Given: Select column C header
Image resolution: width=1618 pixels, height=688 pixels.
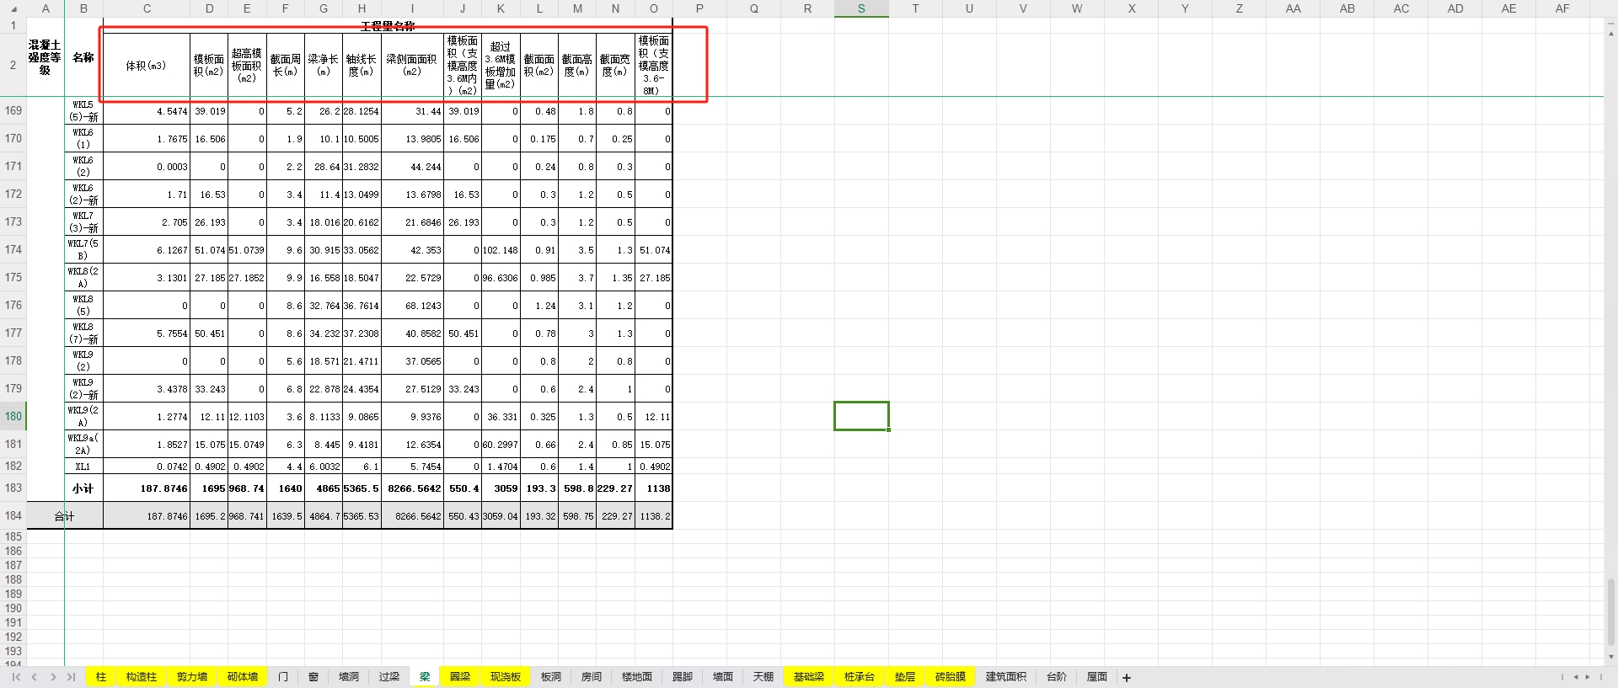Looking at the screenshot, I should click(147, 8).
